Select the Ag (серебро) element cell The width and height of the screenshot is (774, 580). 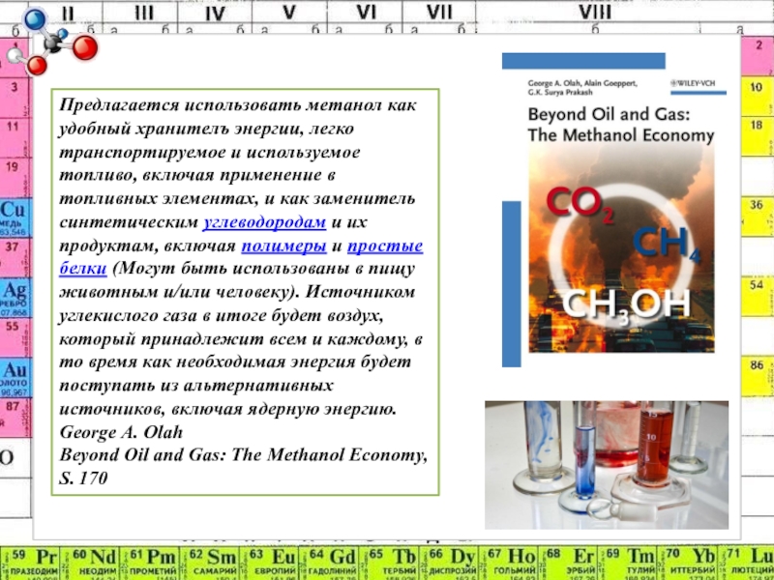point(15,298)
